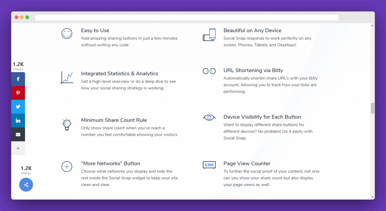The image size is (386, 211).
Task: Click the red close window dot
Action: 17,17
